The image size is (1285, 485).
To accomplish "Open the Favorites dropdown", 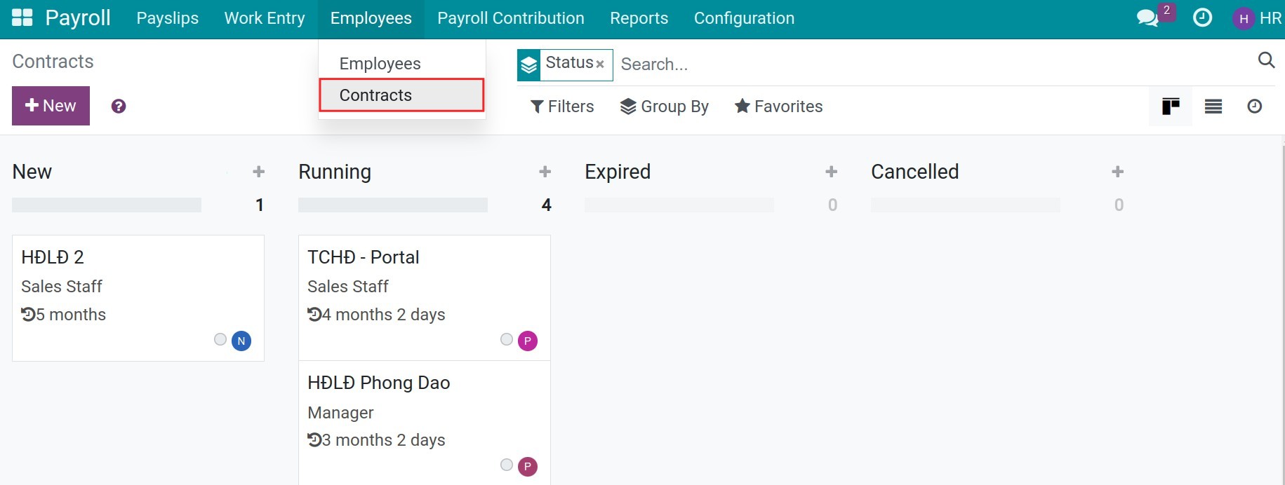I will [x=778, y=107].
